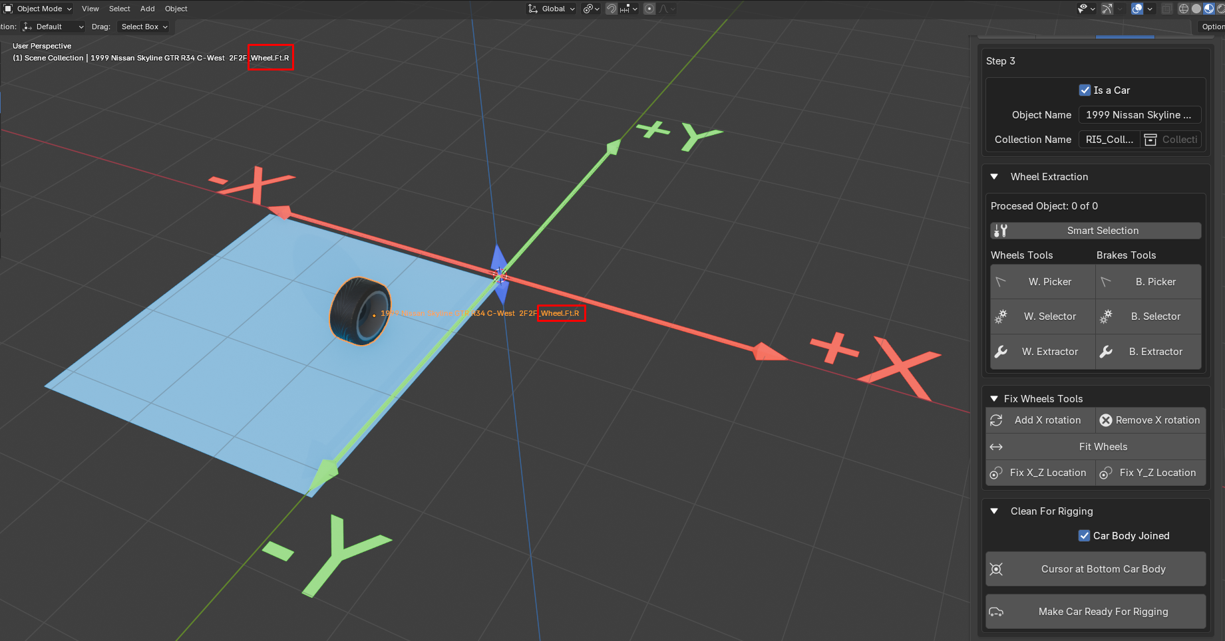Click the Fit Wheels button label
The image size is (1225, 641).
click(x=1103, y=447)
